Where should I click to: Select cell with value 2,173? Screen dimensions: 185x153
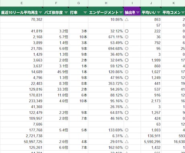click(x=151, y=101)
